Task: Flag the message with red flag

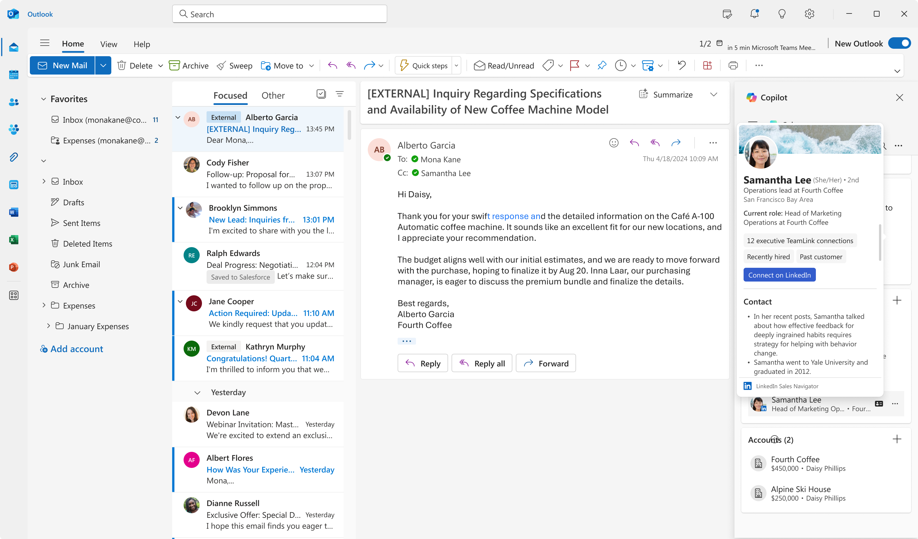Action: 575,66
